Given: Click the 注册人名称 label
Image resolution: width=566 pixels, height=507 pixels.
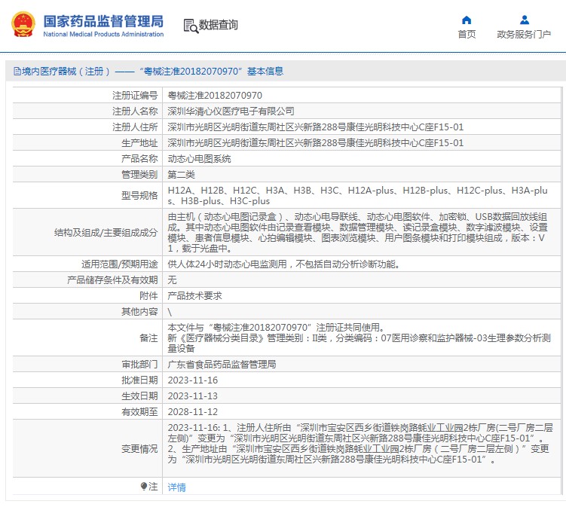Looking at the screenshot, I should [x=135, y=111].
